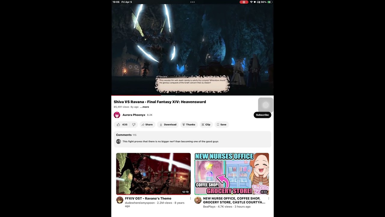Screen dimensions: 385x217
Task: Tap the three-dot multitasking control at top
Action: point(192,2)
